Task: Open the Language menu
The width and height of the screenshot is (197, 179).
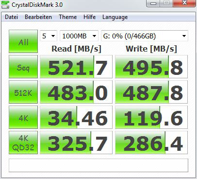Action: (115, 17)
